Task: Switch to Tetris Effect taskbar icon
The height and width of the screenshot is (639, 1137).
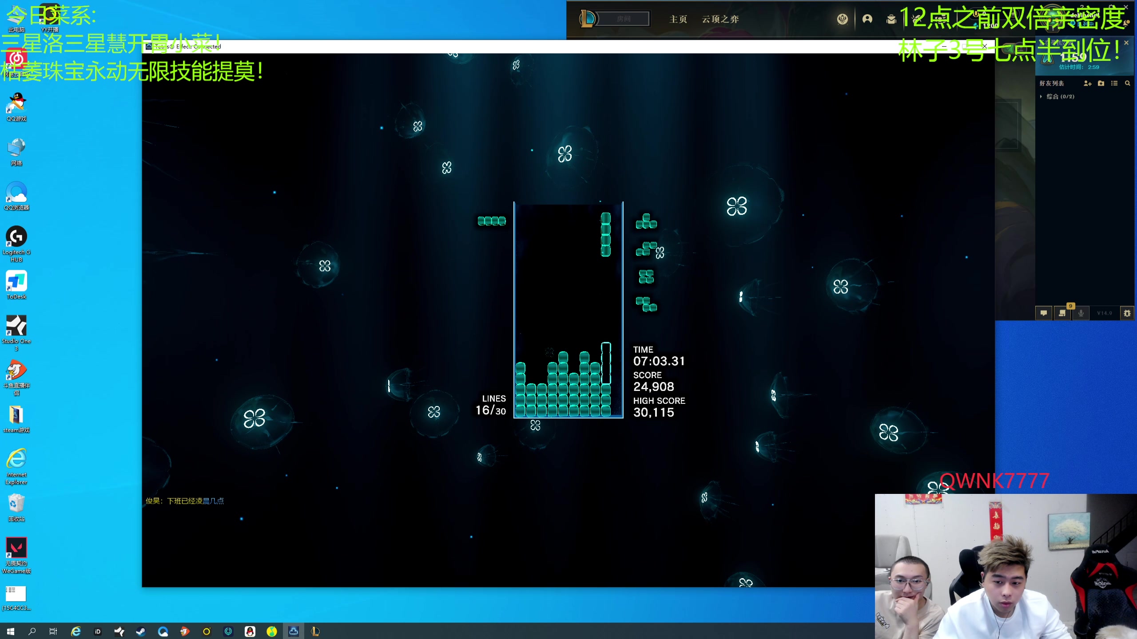Action: point(294,631)
